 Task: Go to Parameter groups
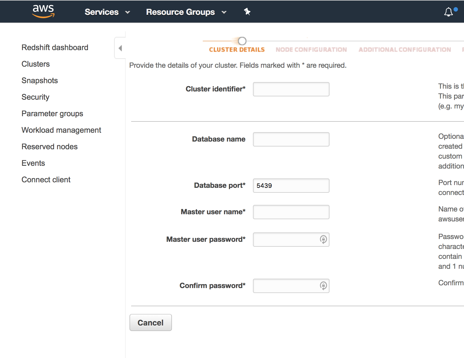[x=52, y=113]
